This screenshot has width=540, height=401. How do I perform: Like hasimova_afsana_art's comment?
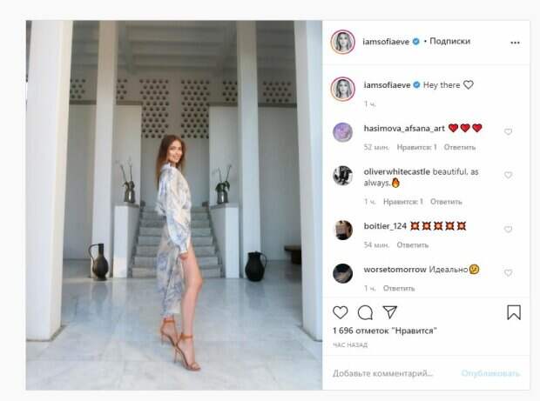508,131
